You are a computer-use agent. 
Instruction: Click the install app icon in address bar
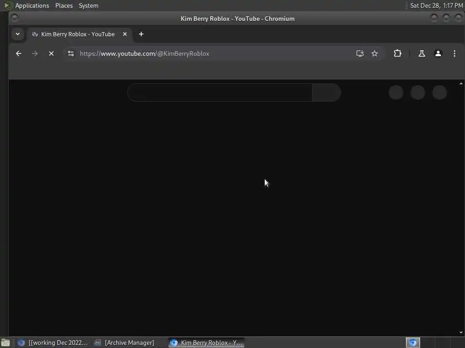tap(360, 53)
